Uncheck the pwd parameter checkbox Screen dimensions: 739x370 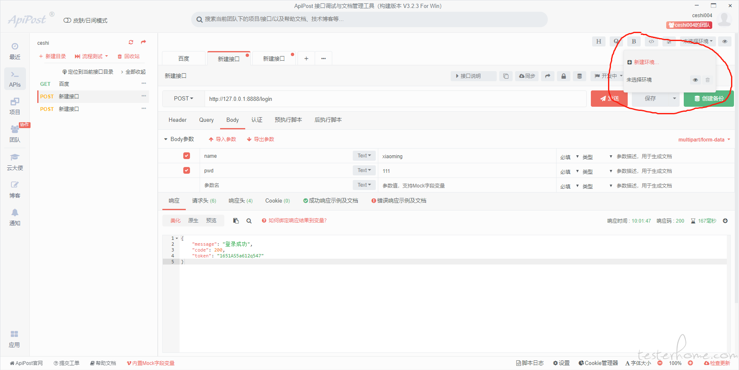pyautogui.click(x=187, y=170)
